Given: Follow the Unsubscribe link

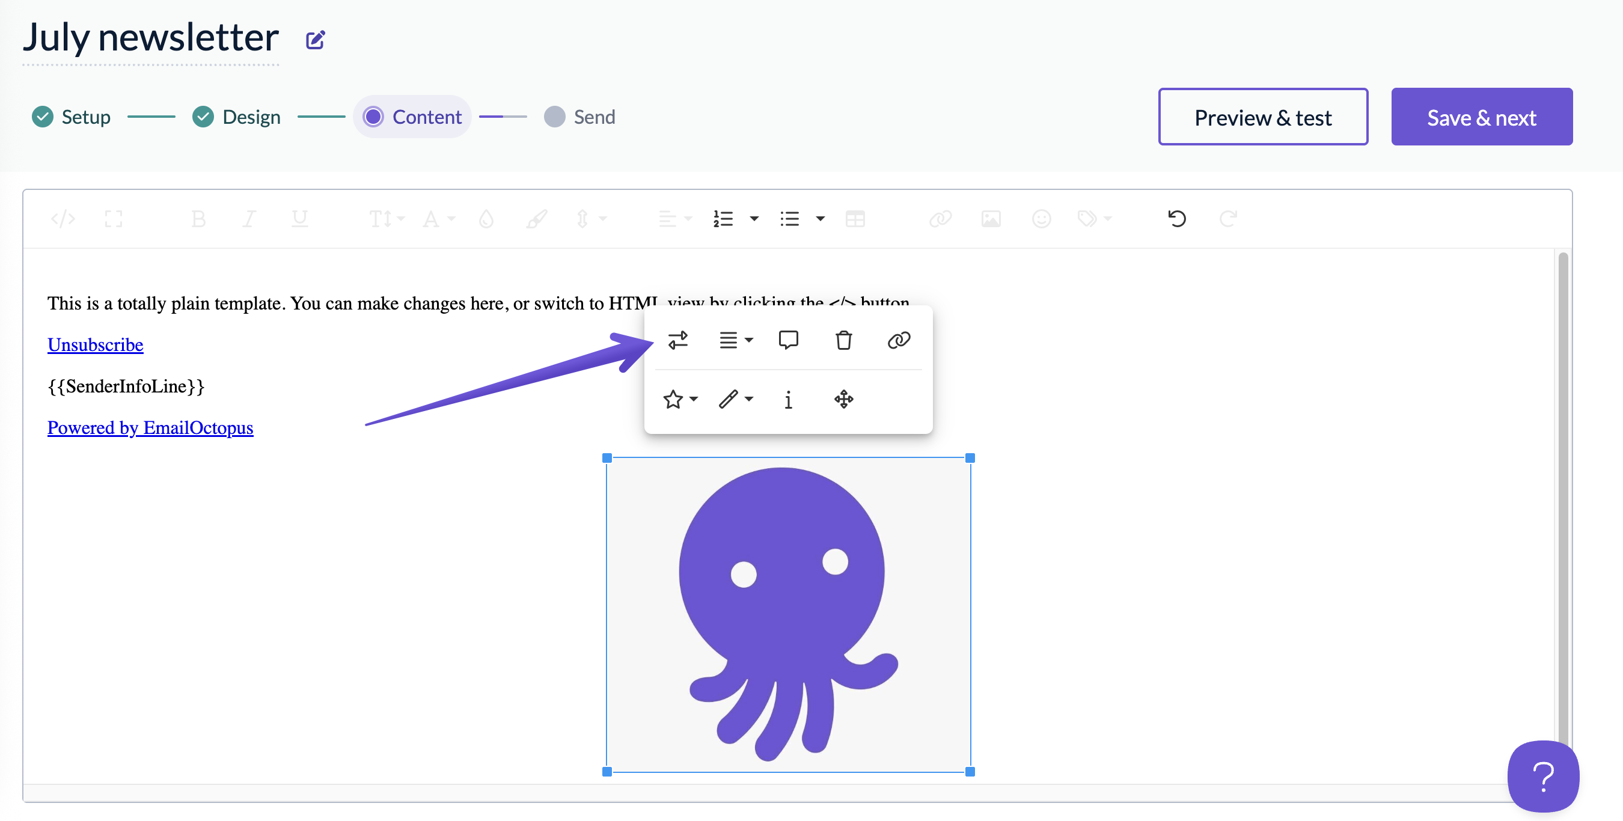Looking at the screenshot, I should coord(95,344).
